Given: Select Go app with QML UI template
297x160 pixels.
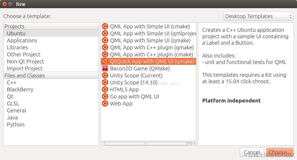Looking at the screenshot, I should point(148,96).
